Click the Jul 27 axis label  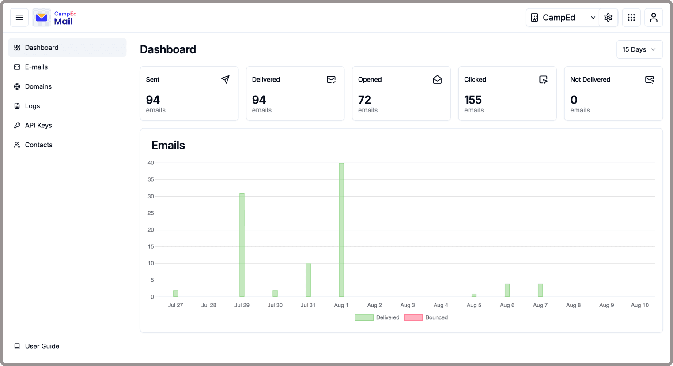tap(175, 305)
